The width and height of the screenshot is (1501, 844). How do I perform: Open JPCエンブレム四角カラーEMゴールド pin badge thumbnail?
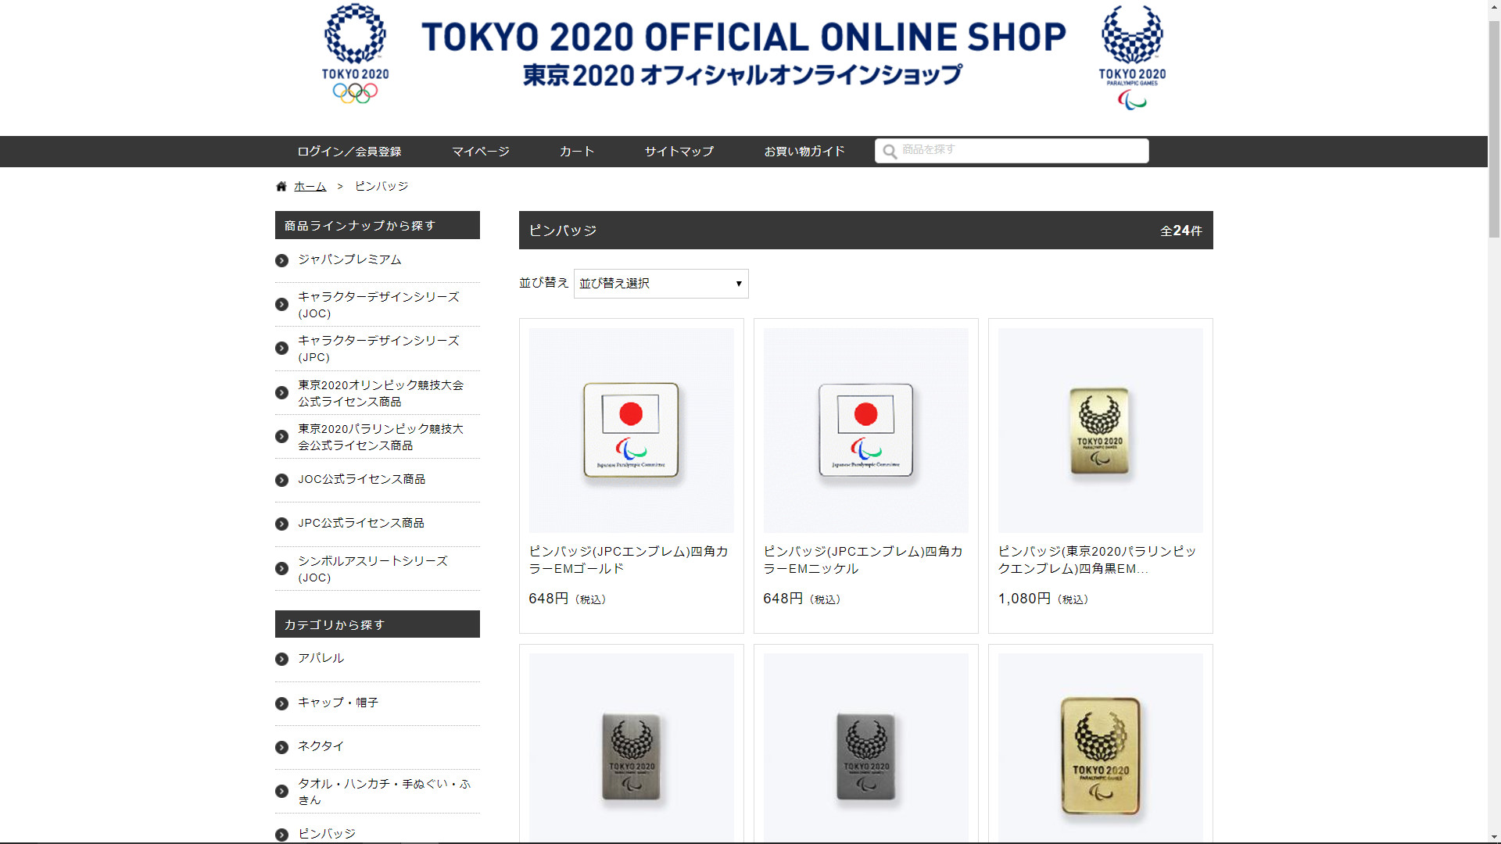(x=631, y=431)
